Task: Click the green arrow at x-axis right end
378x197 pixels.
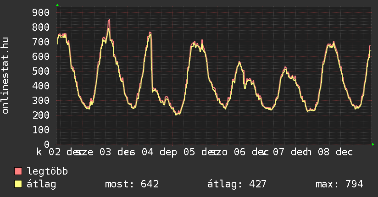Action: [x=373, y=144]
